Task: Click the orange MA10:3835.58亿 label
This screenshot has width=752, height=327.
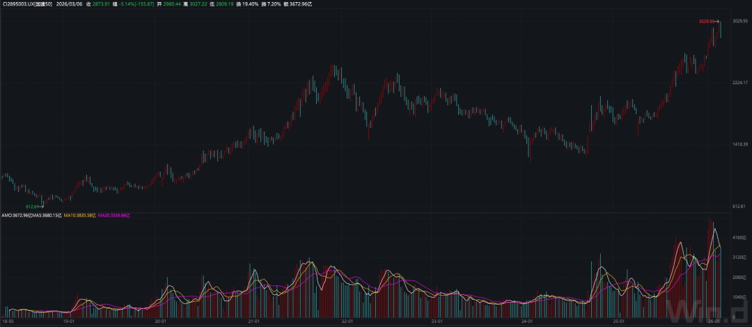Action: (x=79, y=216)
